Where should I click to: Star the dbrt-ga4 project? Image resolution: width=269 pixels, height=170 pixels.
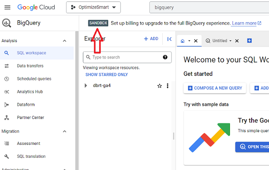(159, 86)
